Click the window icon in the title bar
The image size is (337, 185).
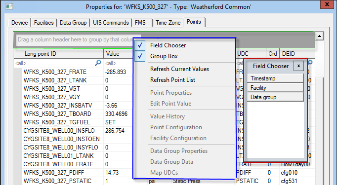click(x=9, y=6)
